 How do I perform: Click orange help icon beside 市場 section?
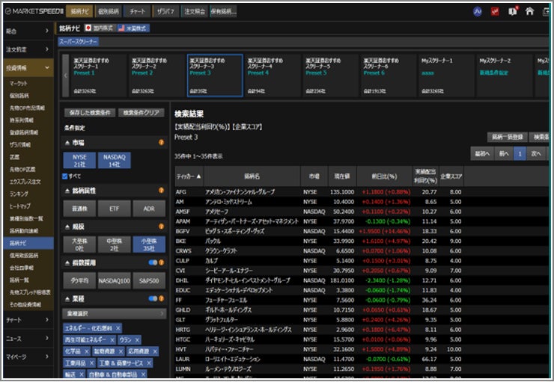click(160, 142)
